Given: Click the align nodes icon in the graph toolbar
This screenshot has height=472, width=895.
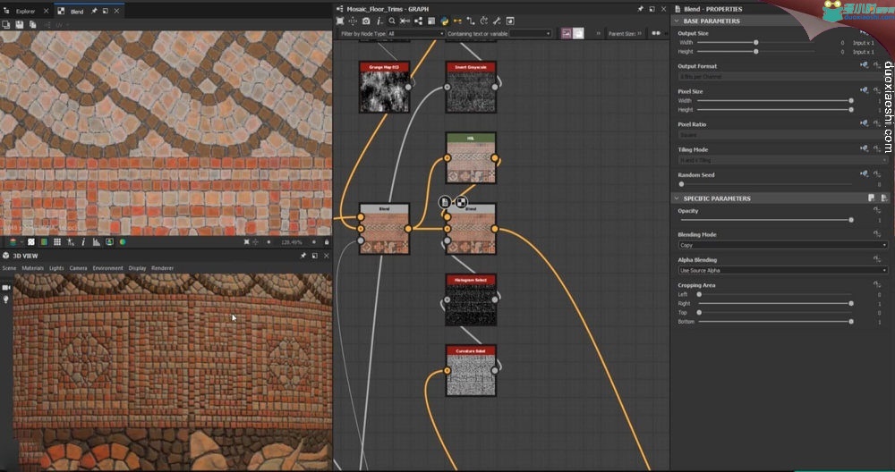Looking at the screenshot, I should (405, 21).
